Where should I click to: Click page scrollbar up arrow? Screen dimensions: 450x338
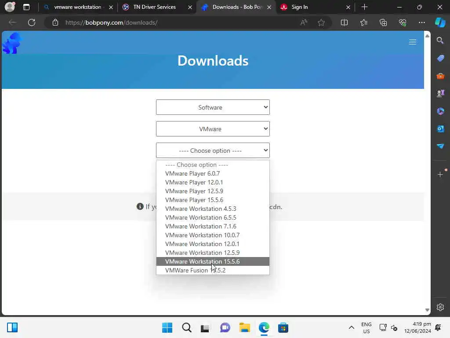427,36
